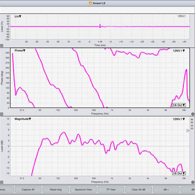
Task: Collapse the magnitude pane with bottom-left arrow
Action: [1, 182]
